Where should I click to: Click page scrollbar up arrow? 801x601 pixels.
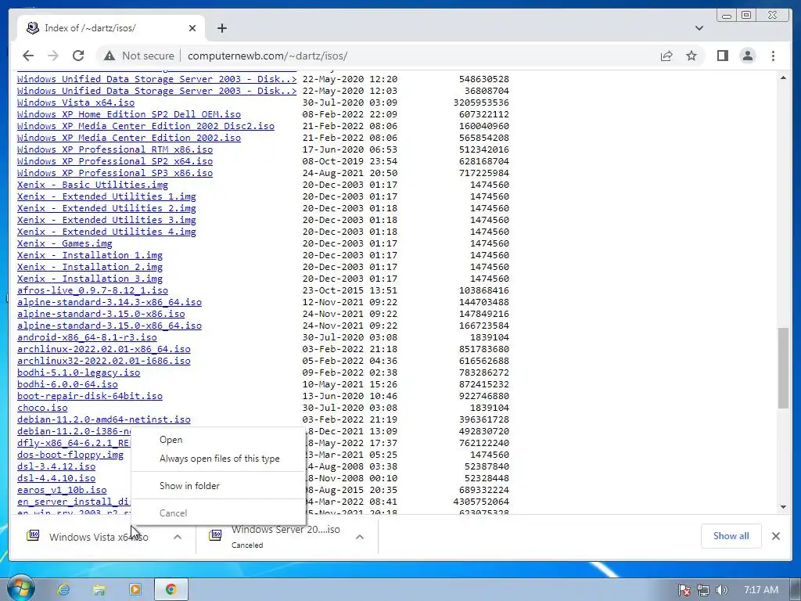click(x=783, y=77)
